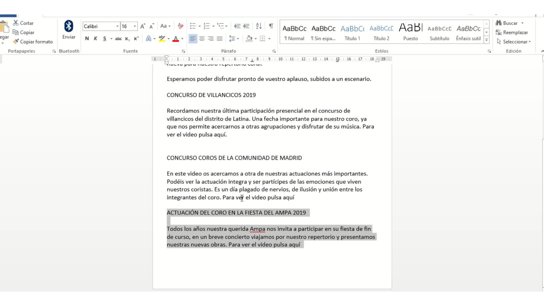
Task: Click the sort A-Z icon
Action: click(x=258, y=26)
